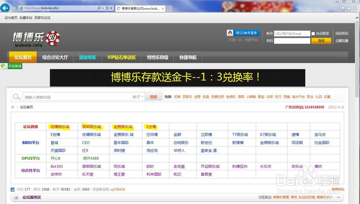Open the browser settings gear icon
The image size is (360, 204).
tap(355, 8)
